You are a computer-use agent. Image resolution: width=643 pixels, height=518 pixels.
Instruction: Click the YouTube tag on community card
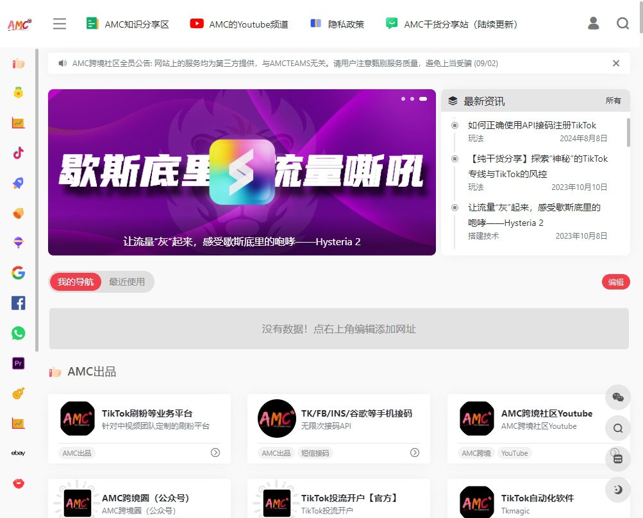point(514,453)
